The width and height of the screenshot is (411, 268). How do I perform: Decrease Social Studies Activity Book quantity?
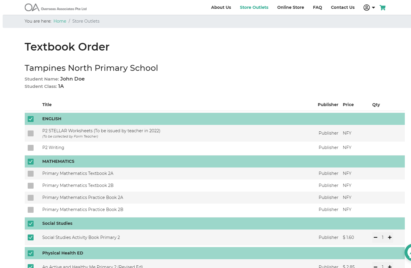[375, 237]
